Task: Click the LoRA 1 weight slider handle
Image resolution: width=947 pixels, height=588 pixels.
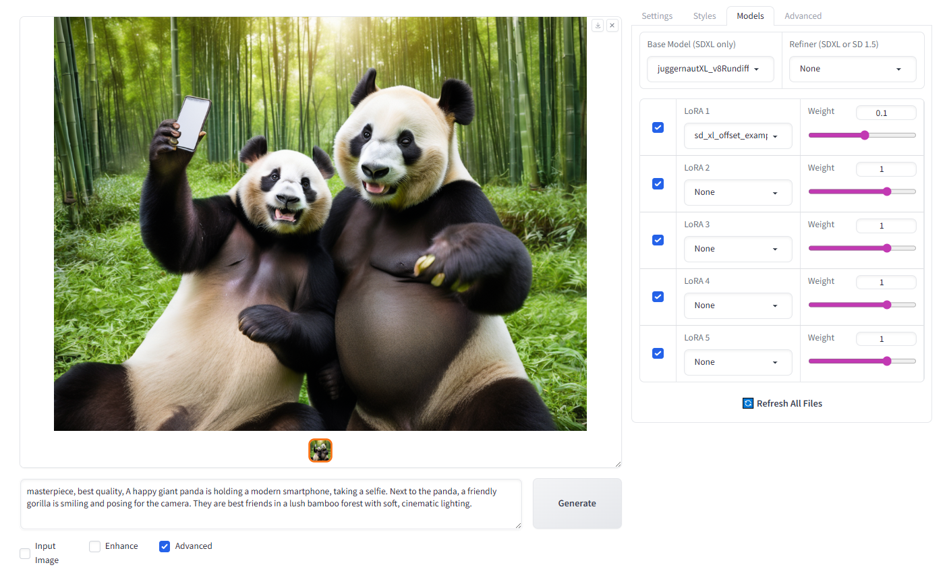Action: [x=865, y=136]
